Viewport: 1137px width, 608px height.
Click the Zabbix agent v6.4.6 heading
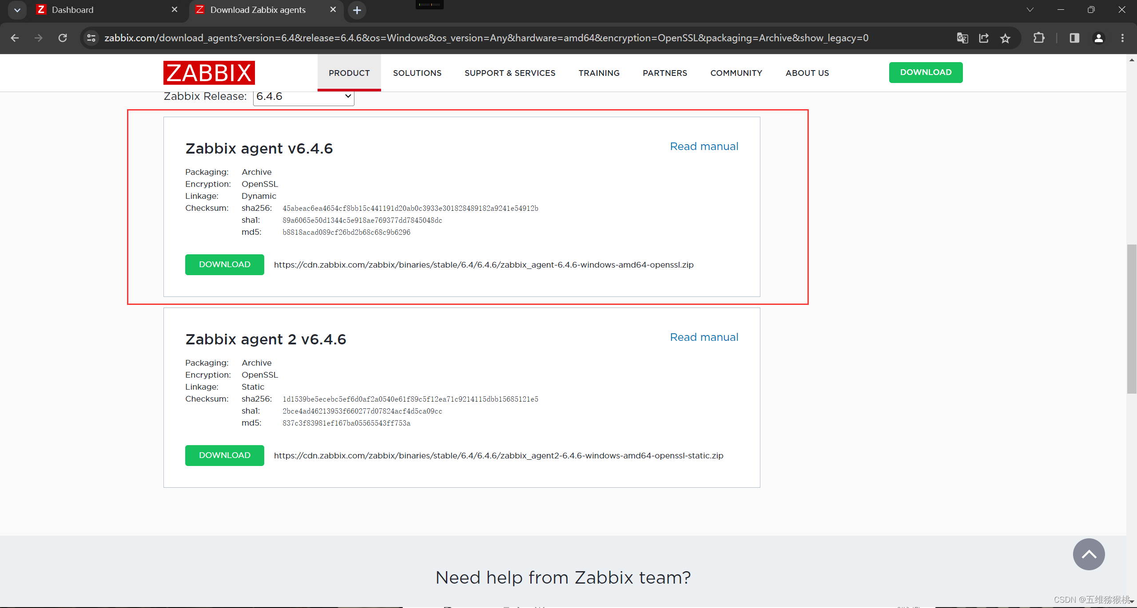pos(259,148)
